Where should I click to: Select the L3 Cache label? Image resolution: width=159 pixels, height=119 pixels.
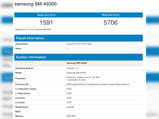(x=20, y=103)
